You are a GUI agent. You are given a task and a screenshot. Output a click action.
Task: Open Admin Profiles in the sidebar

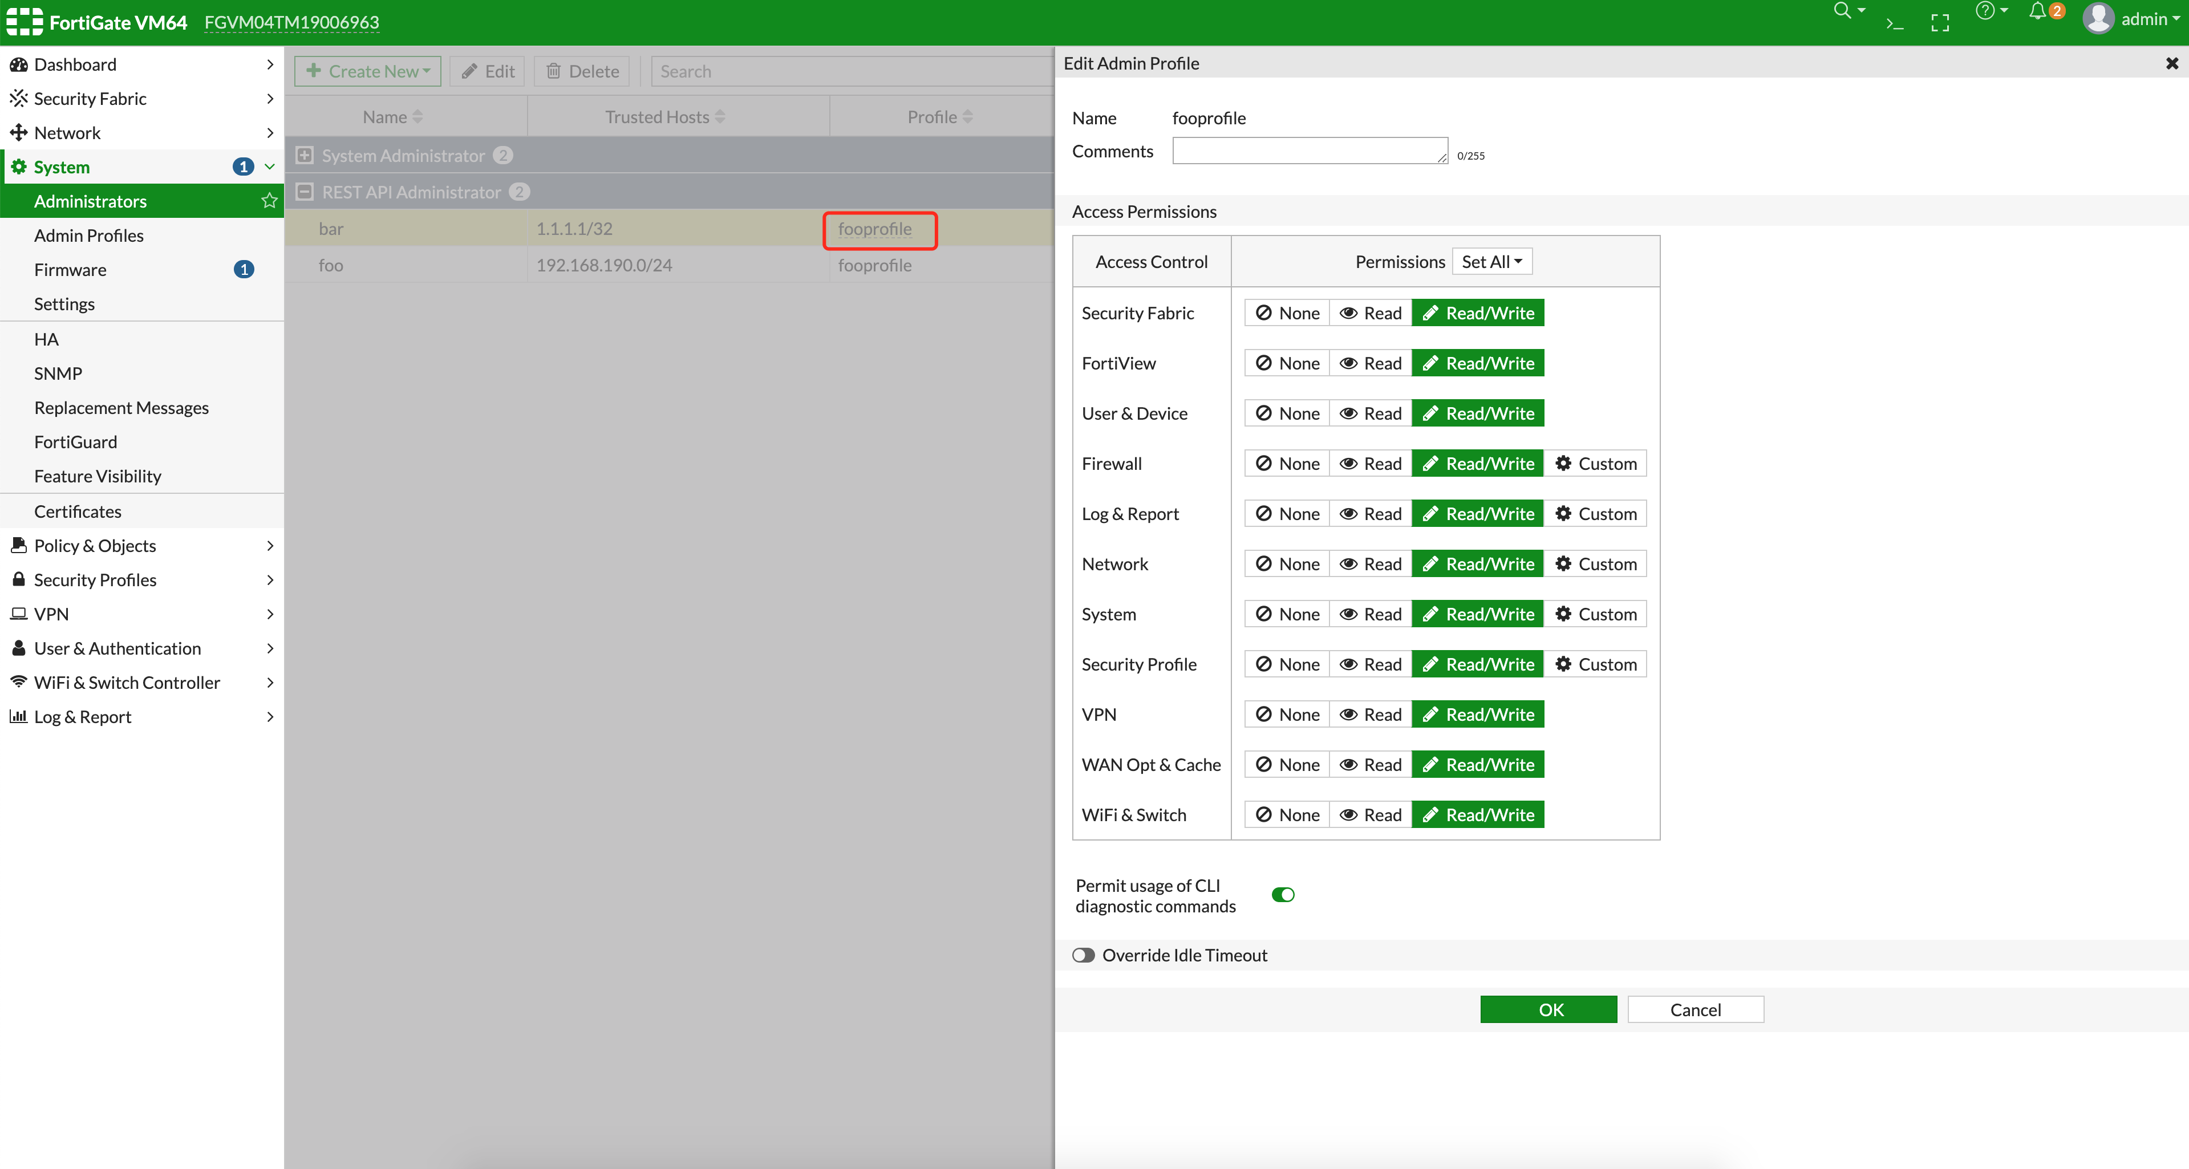89,236
